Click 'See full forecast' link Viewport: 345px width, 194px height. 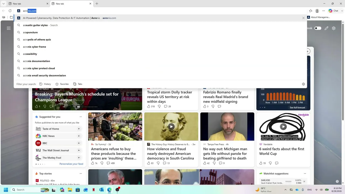297,108
